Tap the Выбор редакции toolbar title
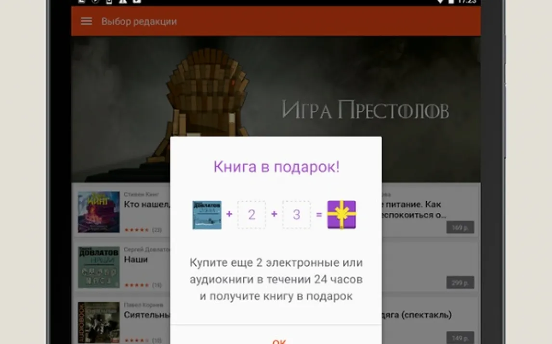This screenshot has height=344, width=552. 139,22
